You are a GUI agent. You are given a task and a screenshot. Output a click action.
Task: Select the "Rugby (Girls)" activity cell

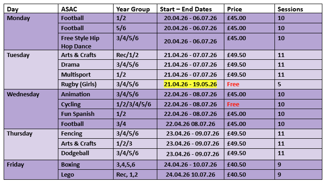79,84
